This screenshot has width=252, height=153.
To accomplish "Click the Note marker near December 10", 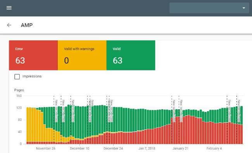I will click(92, 103).
